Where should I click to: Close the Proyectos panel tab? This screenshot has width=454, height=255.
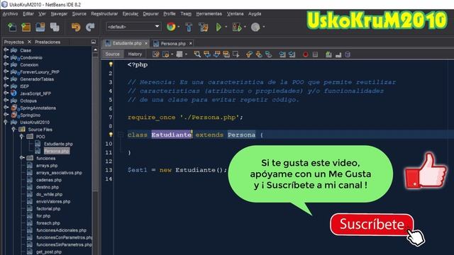click(x=29, y=42)
